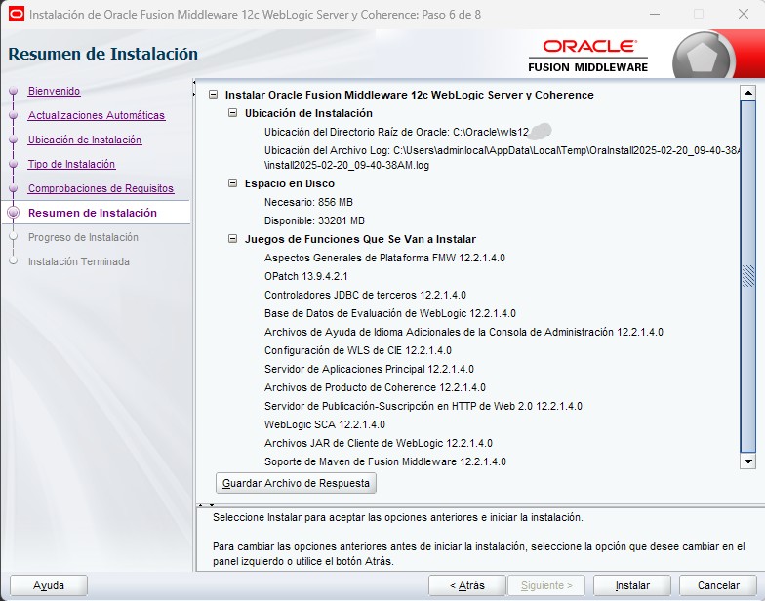Select Archivos de Ayuda de Idioma Adicionales row
The height and width of the screenshot is (601, 765).
coord(463,332)
